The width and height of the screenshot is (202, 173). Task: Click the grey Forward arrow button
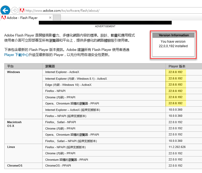pyautogui.click(x=15, y=10)
